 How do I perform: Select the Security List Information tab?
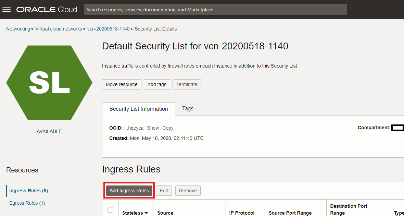[x=138, y=108]
